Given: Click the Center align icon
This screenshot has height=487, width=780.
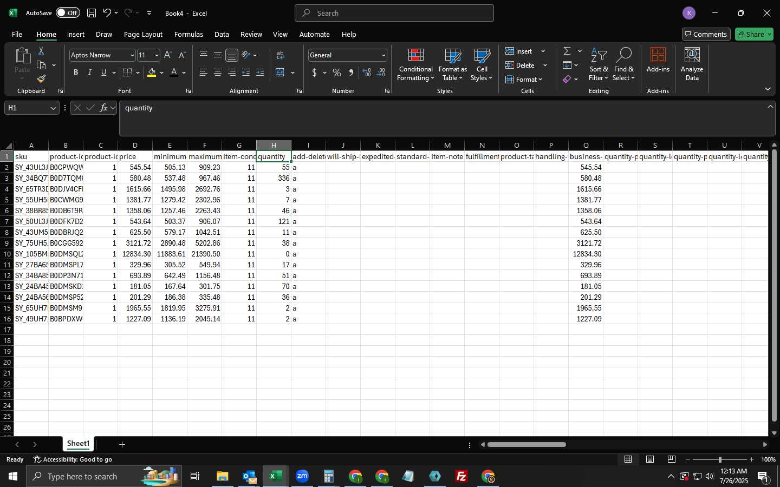Looking at the screenshot, I should tap(218, 73).
